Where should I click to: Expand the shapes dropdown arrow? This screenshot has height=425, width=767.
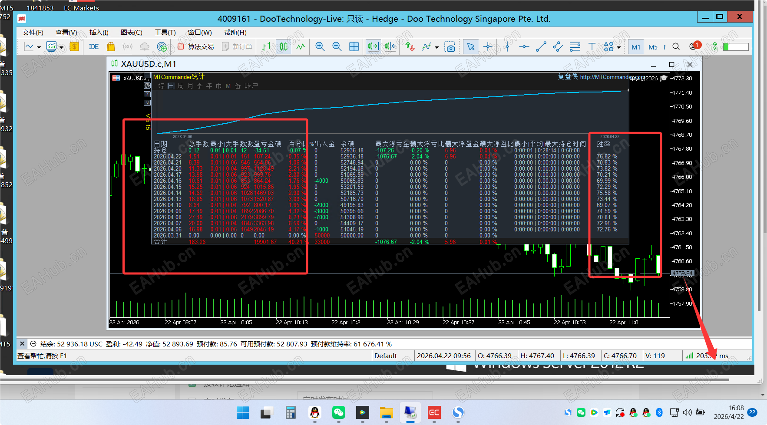coord(618,47)
